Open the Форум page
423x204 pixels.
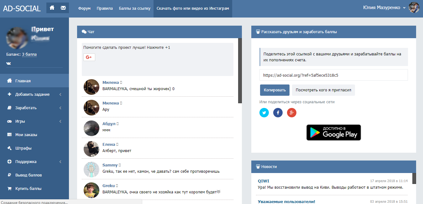pos(84,8)
